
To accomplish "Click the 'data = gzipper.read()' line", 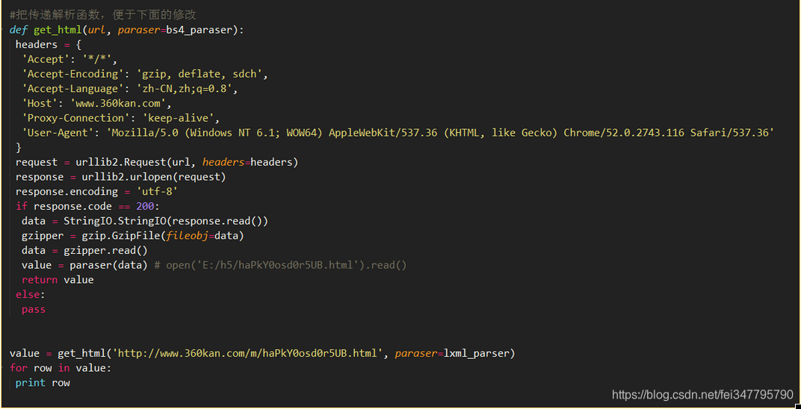I will point(84,250).
